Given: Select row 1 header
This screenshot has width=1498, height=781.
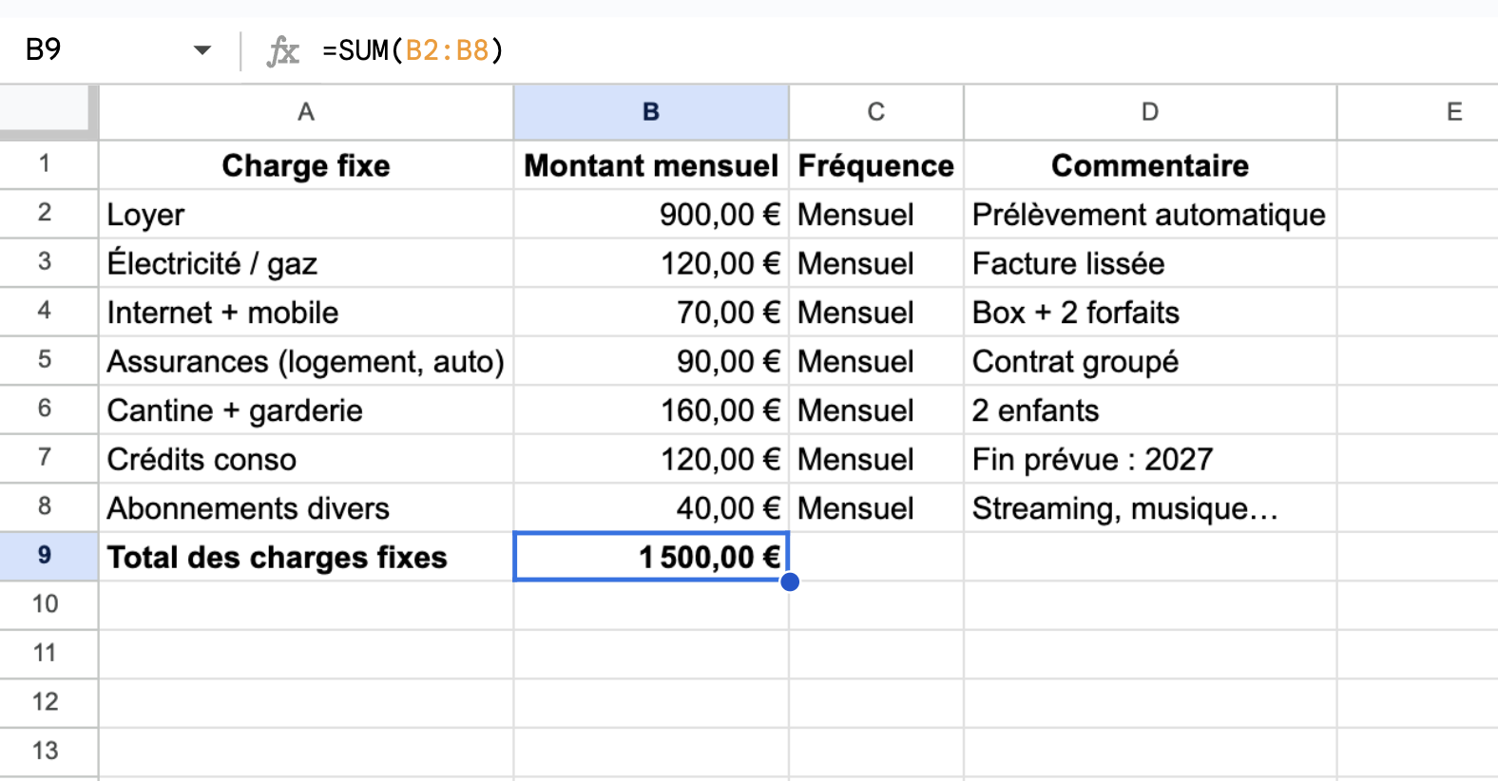Looking at the screenshot, I should click(48, 165).
